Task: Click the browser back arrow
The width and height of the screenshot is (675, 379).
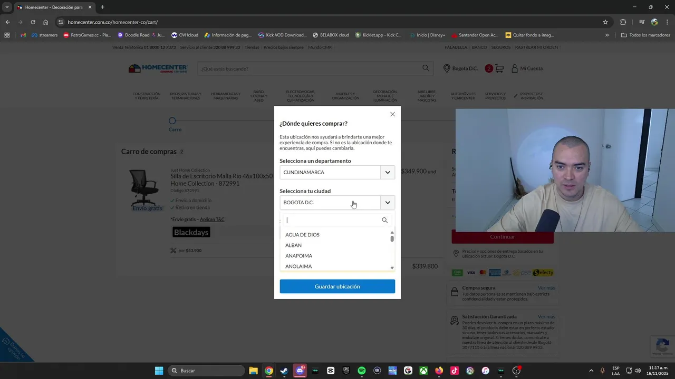Action: coord(7,22)
